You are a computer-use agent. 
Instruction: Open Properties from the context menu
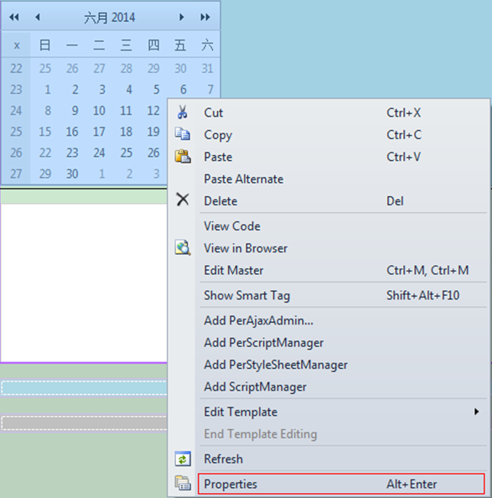[x=341, y=484]
